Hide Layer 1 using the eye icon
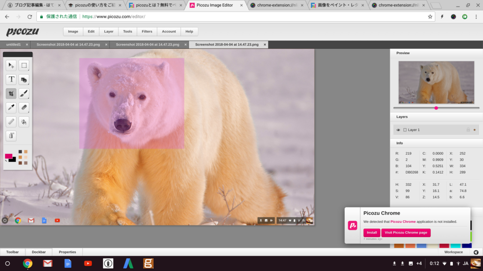Screen dimensions: 483x271 click(x=398, y=130)
